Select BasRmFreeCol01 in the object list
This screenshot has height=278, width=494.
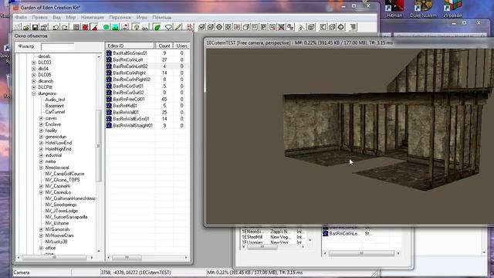click(129, 99)
